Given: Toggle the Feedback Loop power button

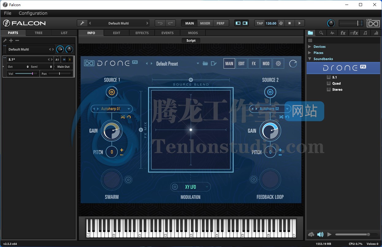Looking at the screenshot, I should pos(254,180).
